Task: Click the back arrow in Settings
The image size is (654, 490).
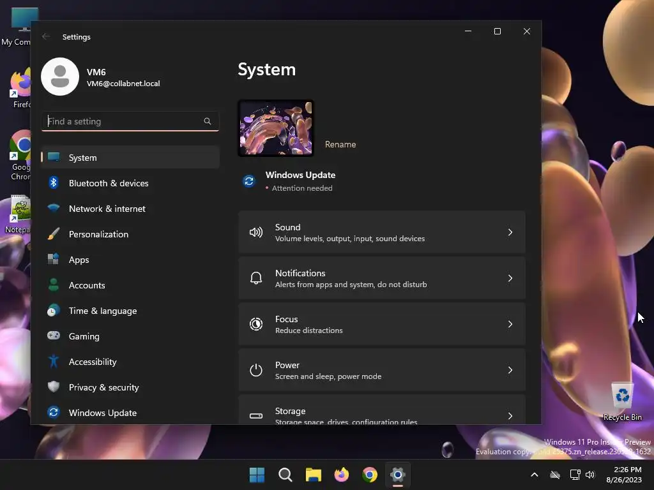Action: 46,36
